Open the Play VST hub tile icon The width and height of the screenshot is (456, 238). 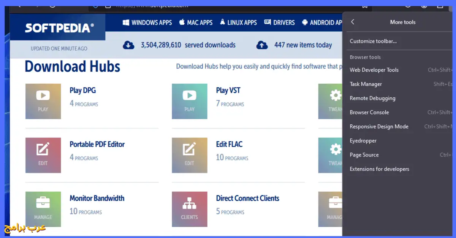[x=190, y=102]
